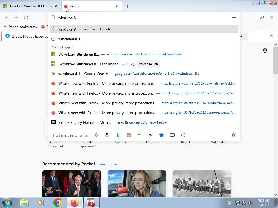
Task: Click the Switch to Tab button
Action: [x=148, y=64]
